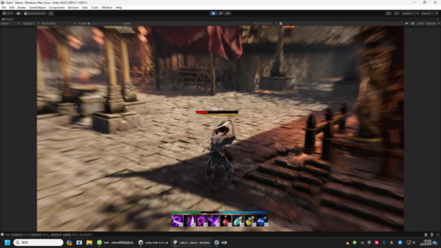441x248 pixels.
Task: Open the Jobs menu
Action: 85,8
